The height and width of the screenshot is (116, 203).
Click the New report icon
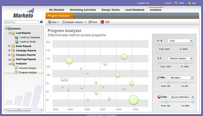[50, 22]
